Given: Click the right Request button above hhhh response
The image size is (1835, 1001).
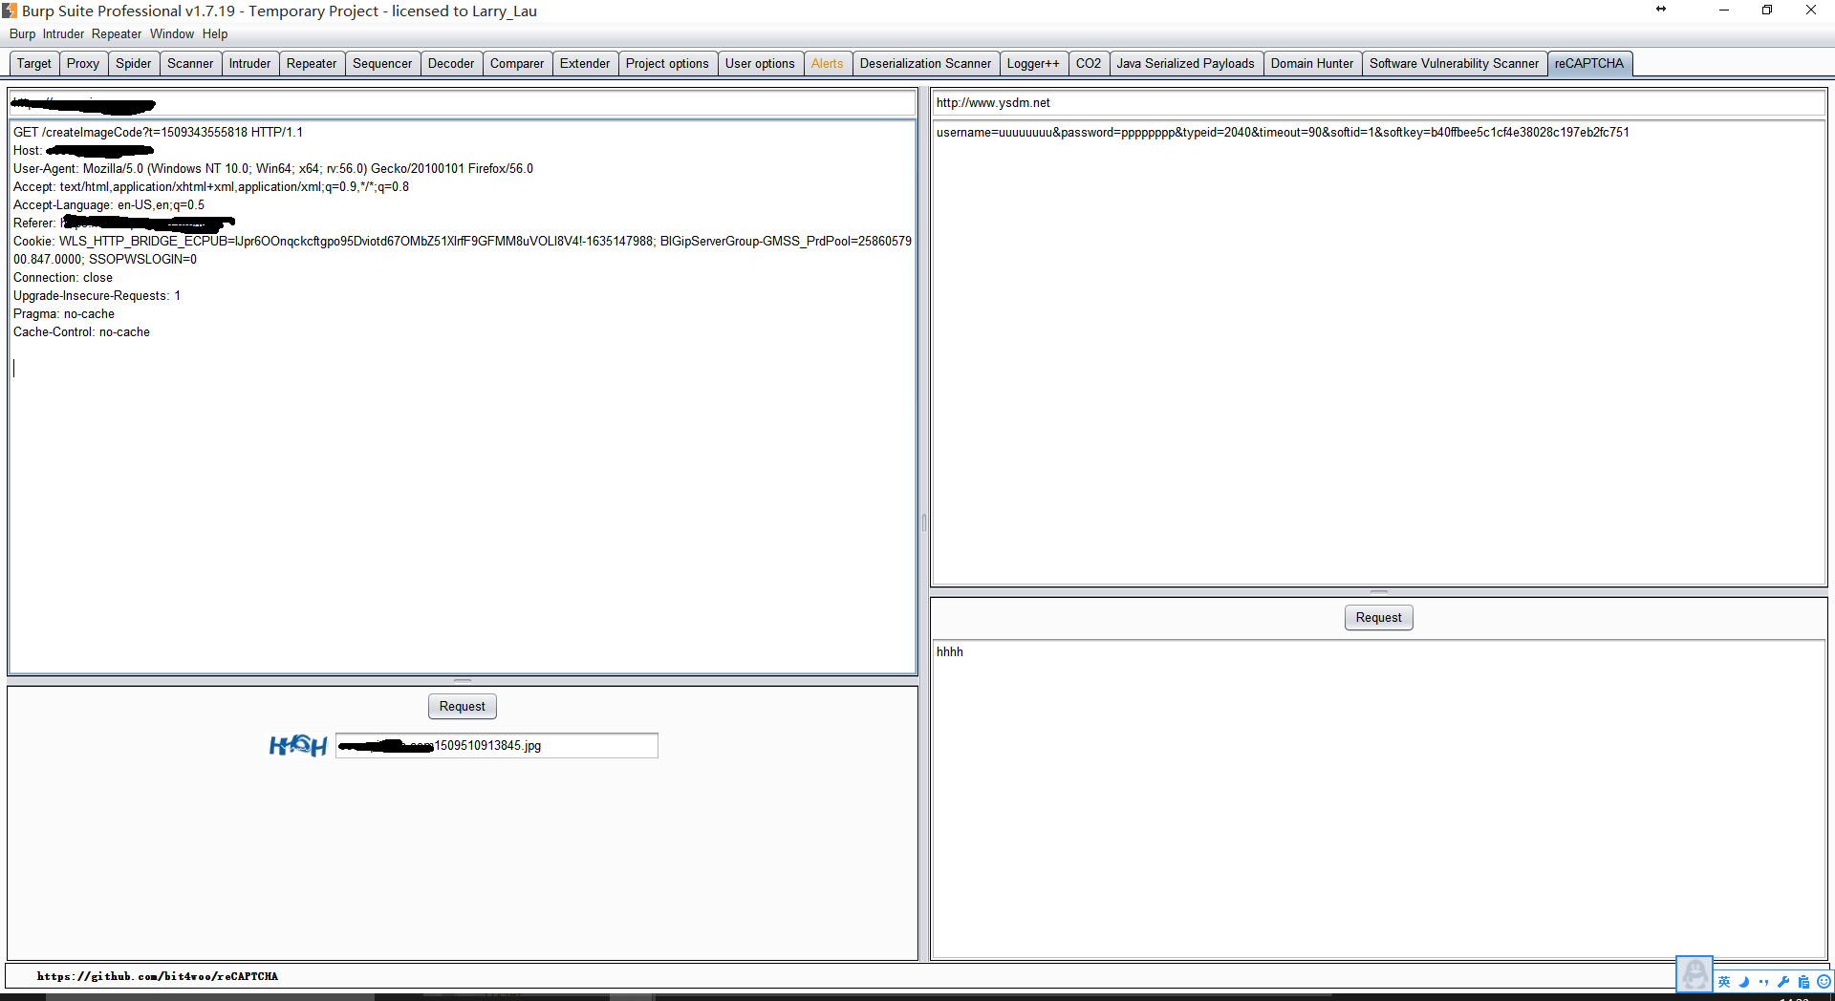Looking at the screenshot, I should coord(1378,618).
